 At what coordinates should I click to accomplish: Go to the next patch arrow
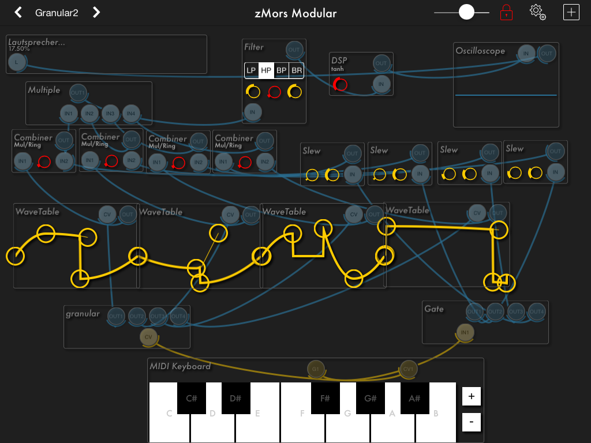[x=96, y=13]
